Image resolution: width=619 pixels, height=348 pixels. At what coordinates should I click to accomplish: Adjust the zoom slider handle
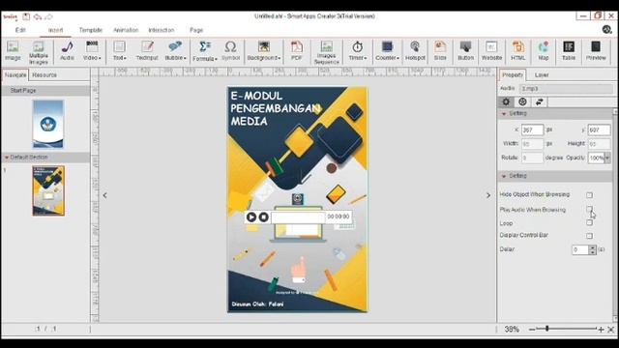click(547, 329)
